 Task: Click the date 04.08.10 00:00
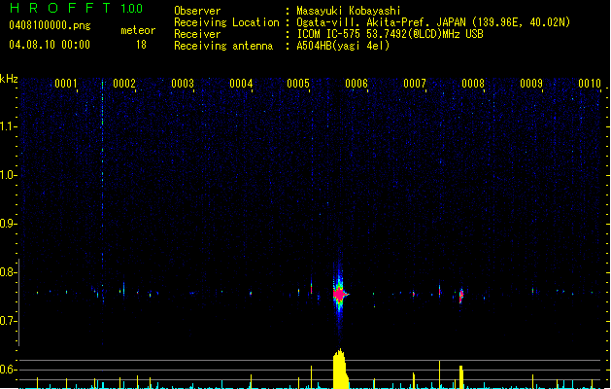[49, 45]
